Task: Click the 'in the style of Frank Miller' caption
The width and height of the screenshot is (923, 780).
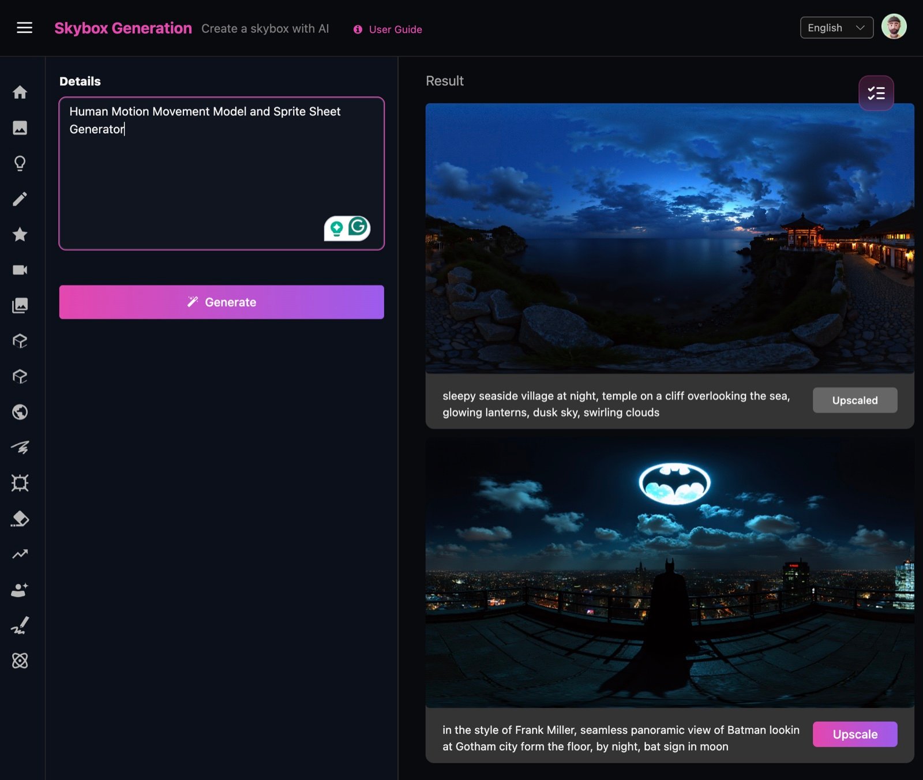Action: pos(621,738)
